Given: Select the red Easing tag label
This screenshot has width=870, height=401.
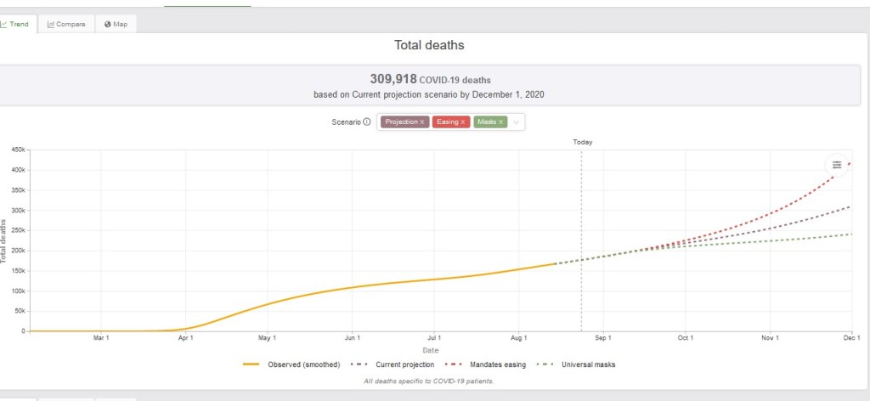Looking at the screenshot, I should [447, 122].
